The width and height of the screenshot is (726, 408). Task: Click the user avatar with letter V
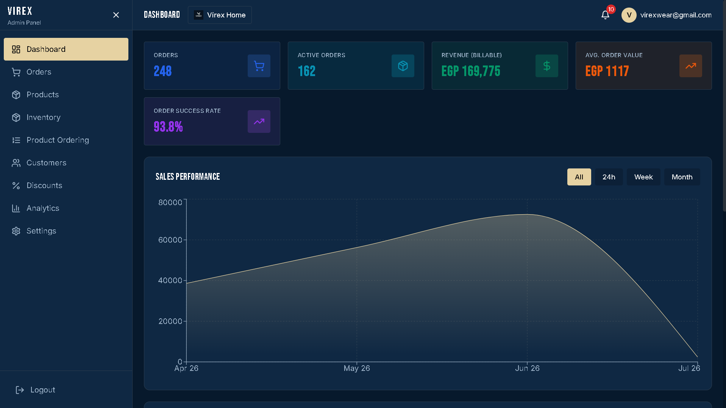point(629,15)
